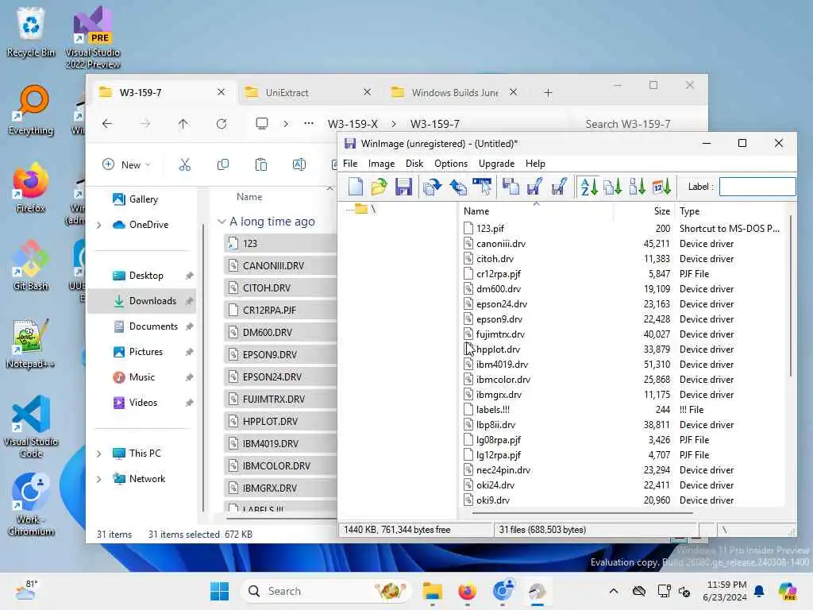Add a new Explorer tab
The height and width of the screenshot is (610, 813).
[548, 93]
